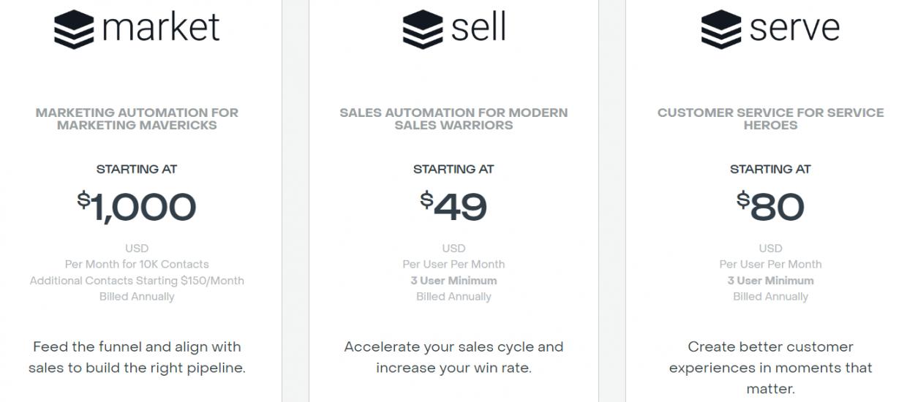
Task: Select the market logo wordmark
Action: [x=161, y=28]
